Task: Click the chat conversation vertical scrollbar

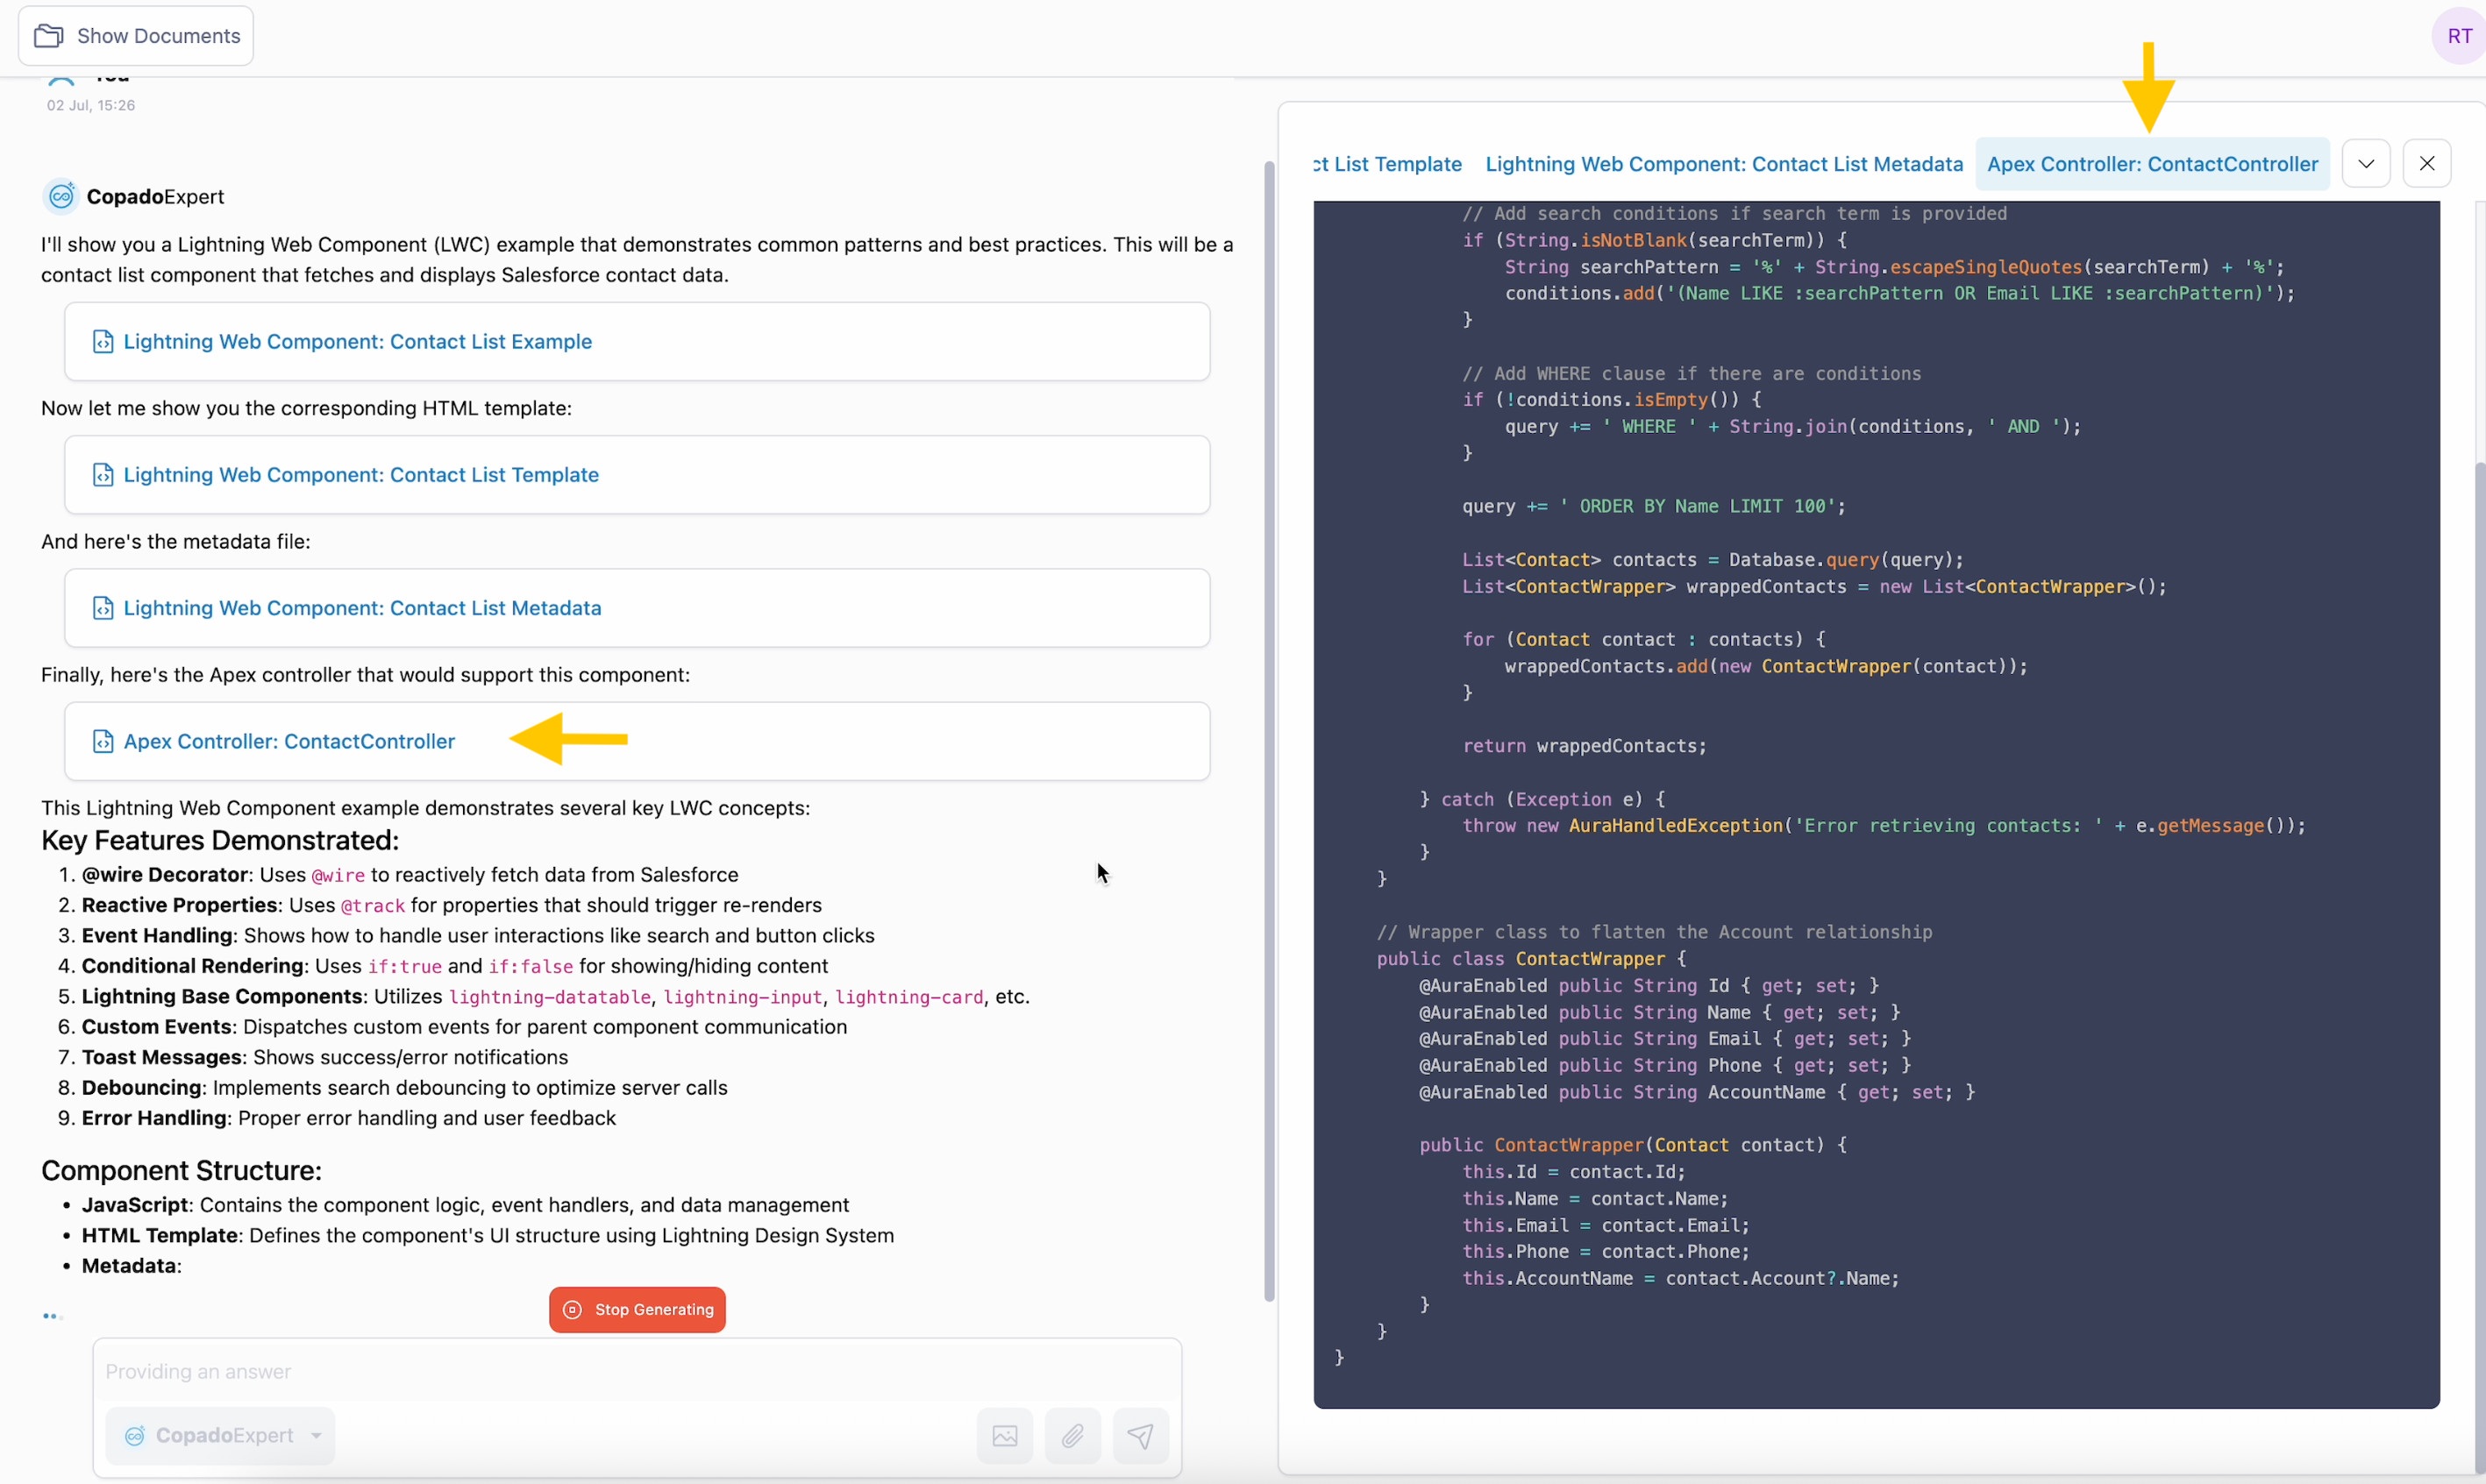Action: tap(1269, 730)
